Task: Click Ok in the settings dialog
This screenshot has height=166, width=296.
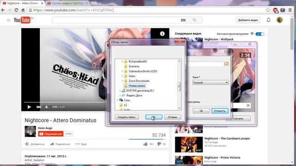Action: (x=201, y=111)
